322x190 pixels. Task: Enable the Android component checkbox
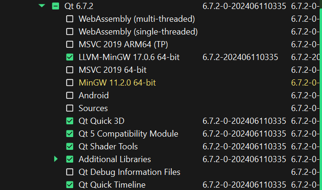[x=70, y=95]
